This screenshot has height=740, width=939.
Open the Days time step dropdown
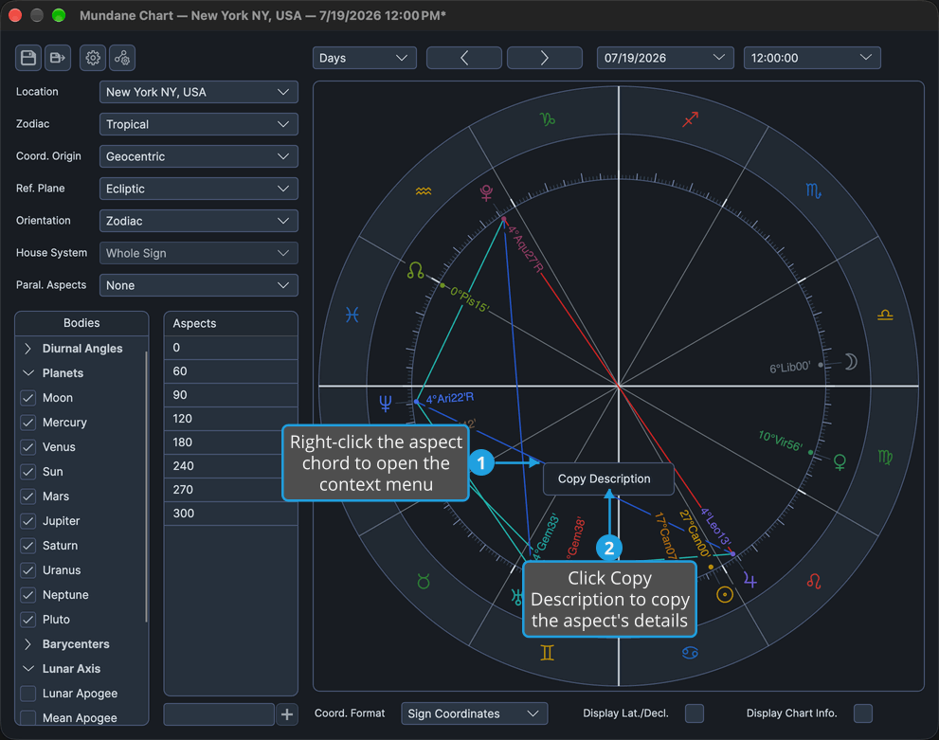[x=364, y=58]
